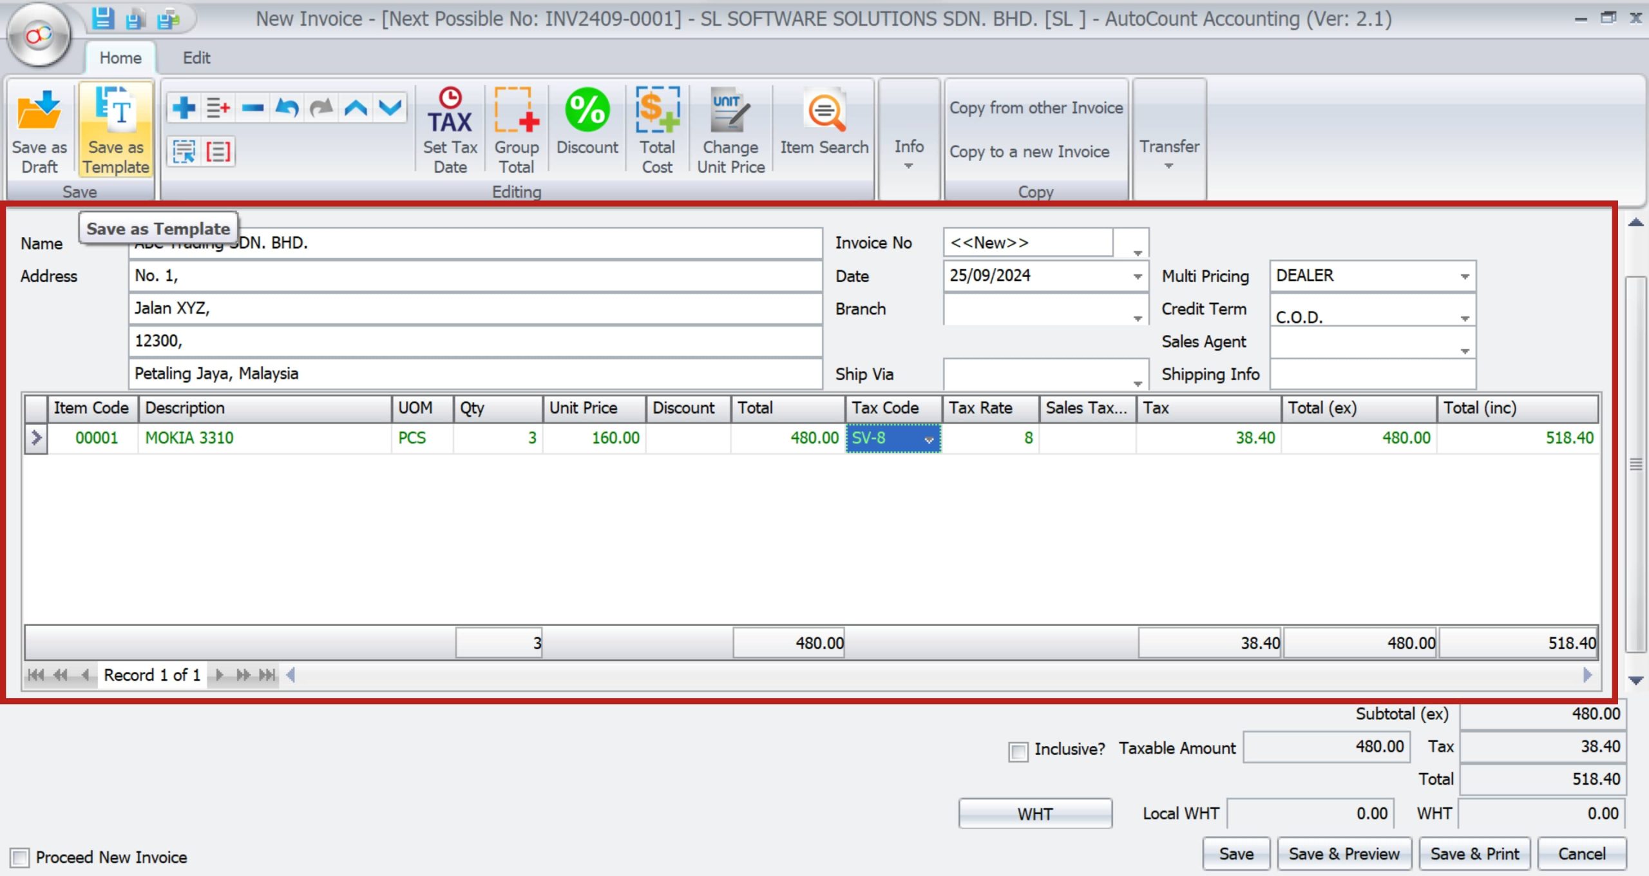Jump to the last record using the navigator

[x=267, y=675]
